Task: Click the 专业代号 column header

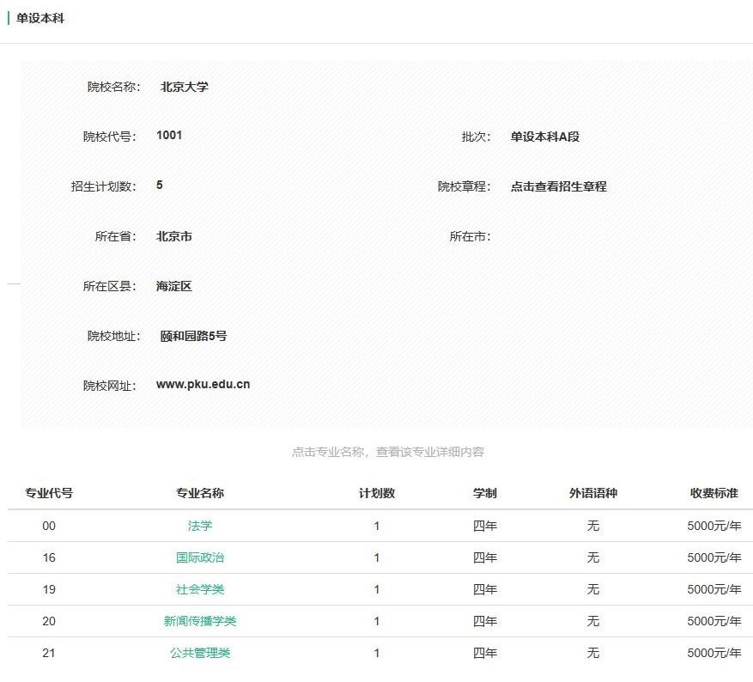Action: 49,493
